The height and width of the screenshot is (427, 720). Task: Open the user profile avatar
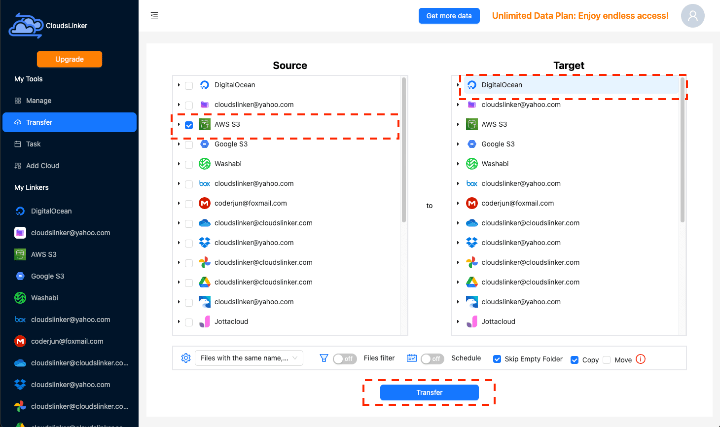click(x=692, y=16)
